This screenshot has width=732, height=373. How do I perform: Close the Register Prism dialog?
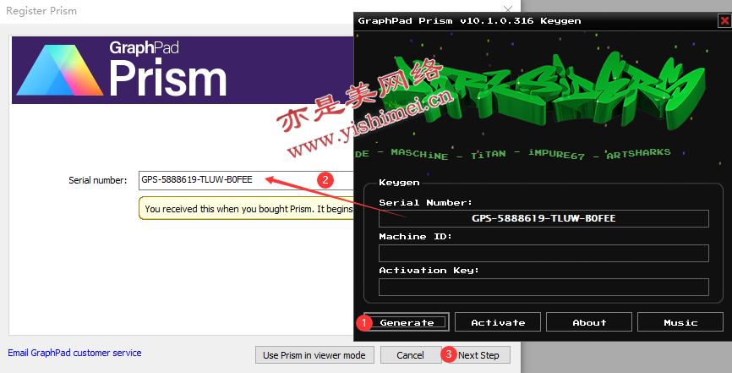point(507,10)
